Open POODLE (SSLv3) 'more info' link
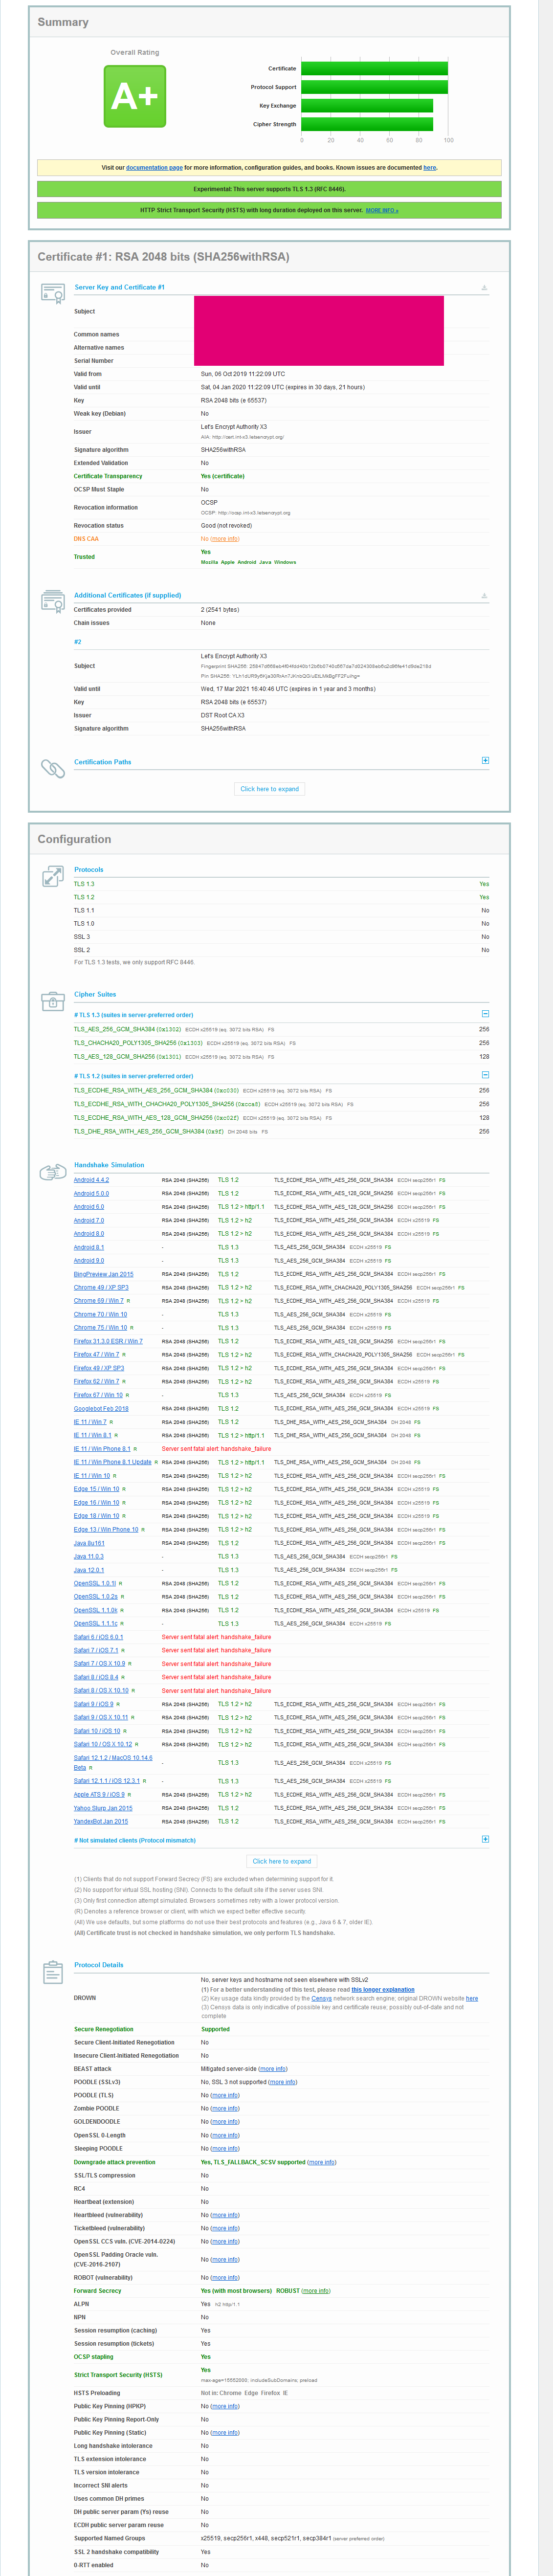 click(282, 2082)
